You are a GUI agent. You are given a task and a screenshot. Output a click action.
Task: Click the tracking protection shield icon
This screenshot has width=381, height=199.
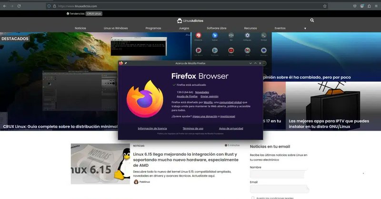point(49,6)
